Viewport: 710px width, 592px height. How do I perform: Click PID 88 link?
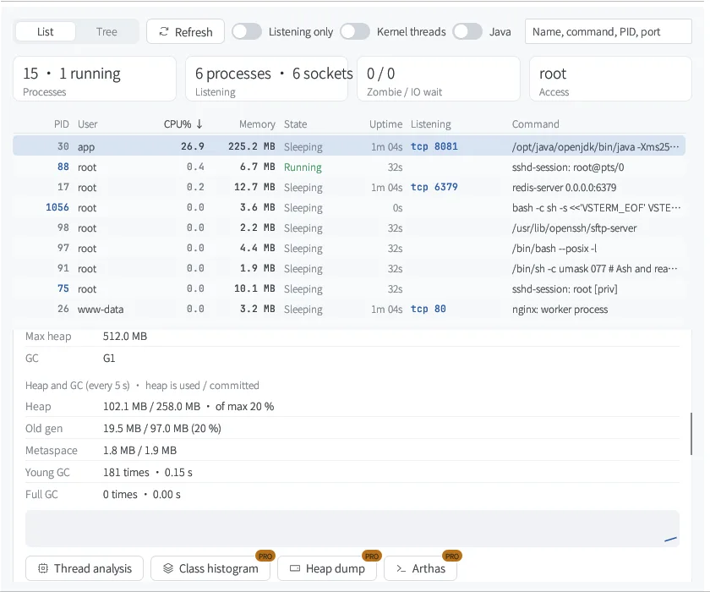63,167
